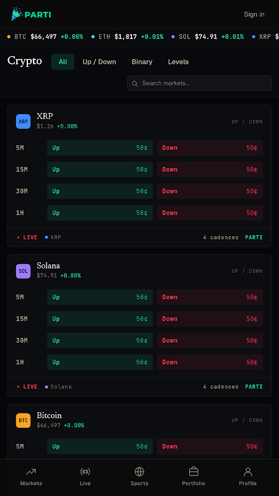Focus the Search markets input field
The height and width of the screenshot is (496, 279).
[199, 83]
